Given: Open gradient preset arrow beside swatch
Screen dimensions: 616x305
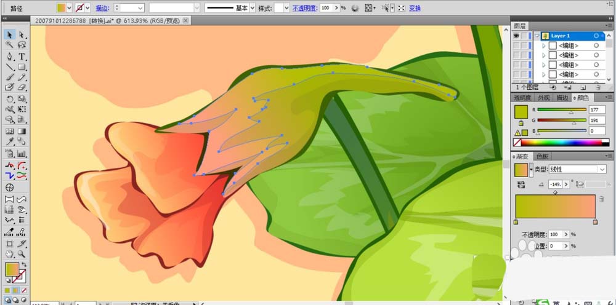Looking at the screenshot, I should (531, 170).
